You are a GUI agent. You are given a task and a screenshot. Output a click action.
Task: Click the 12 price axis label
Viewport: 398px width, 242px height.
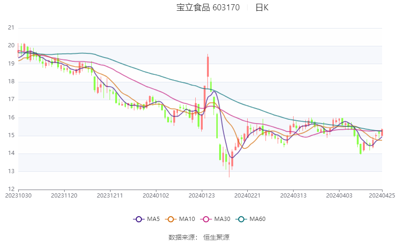[11, 189]
